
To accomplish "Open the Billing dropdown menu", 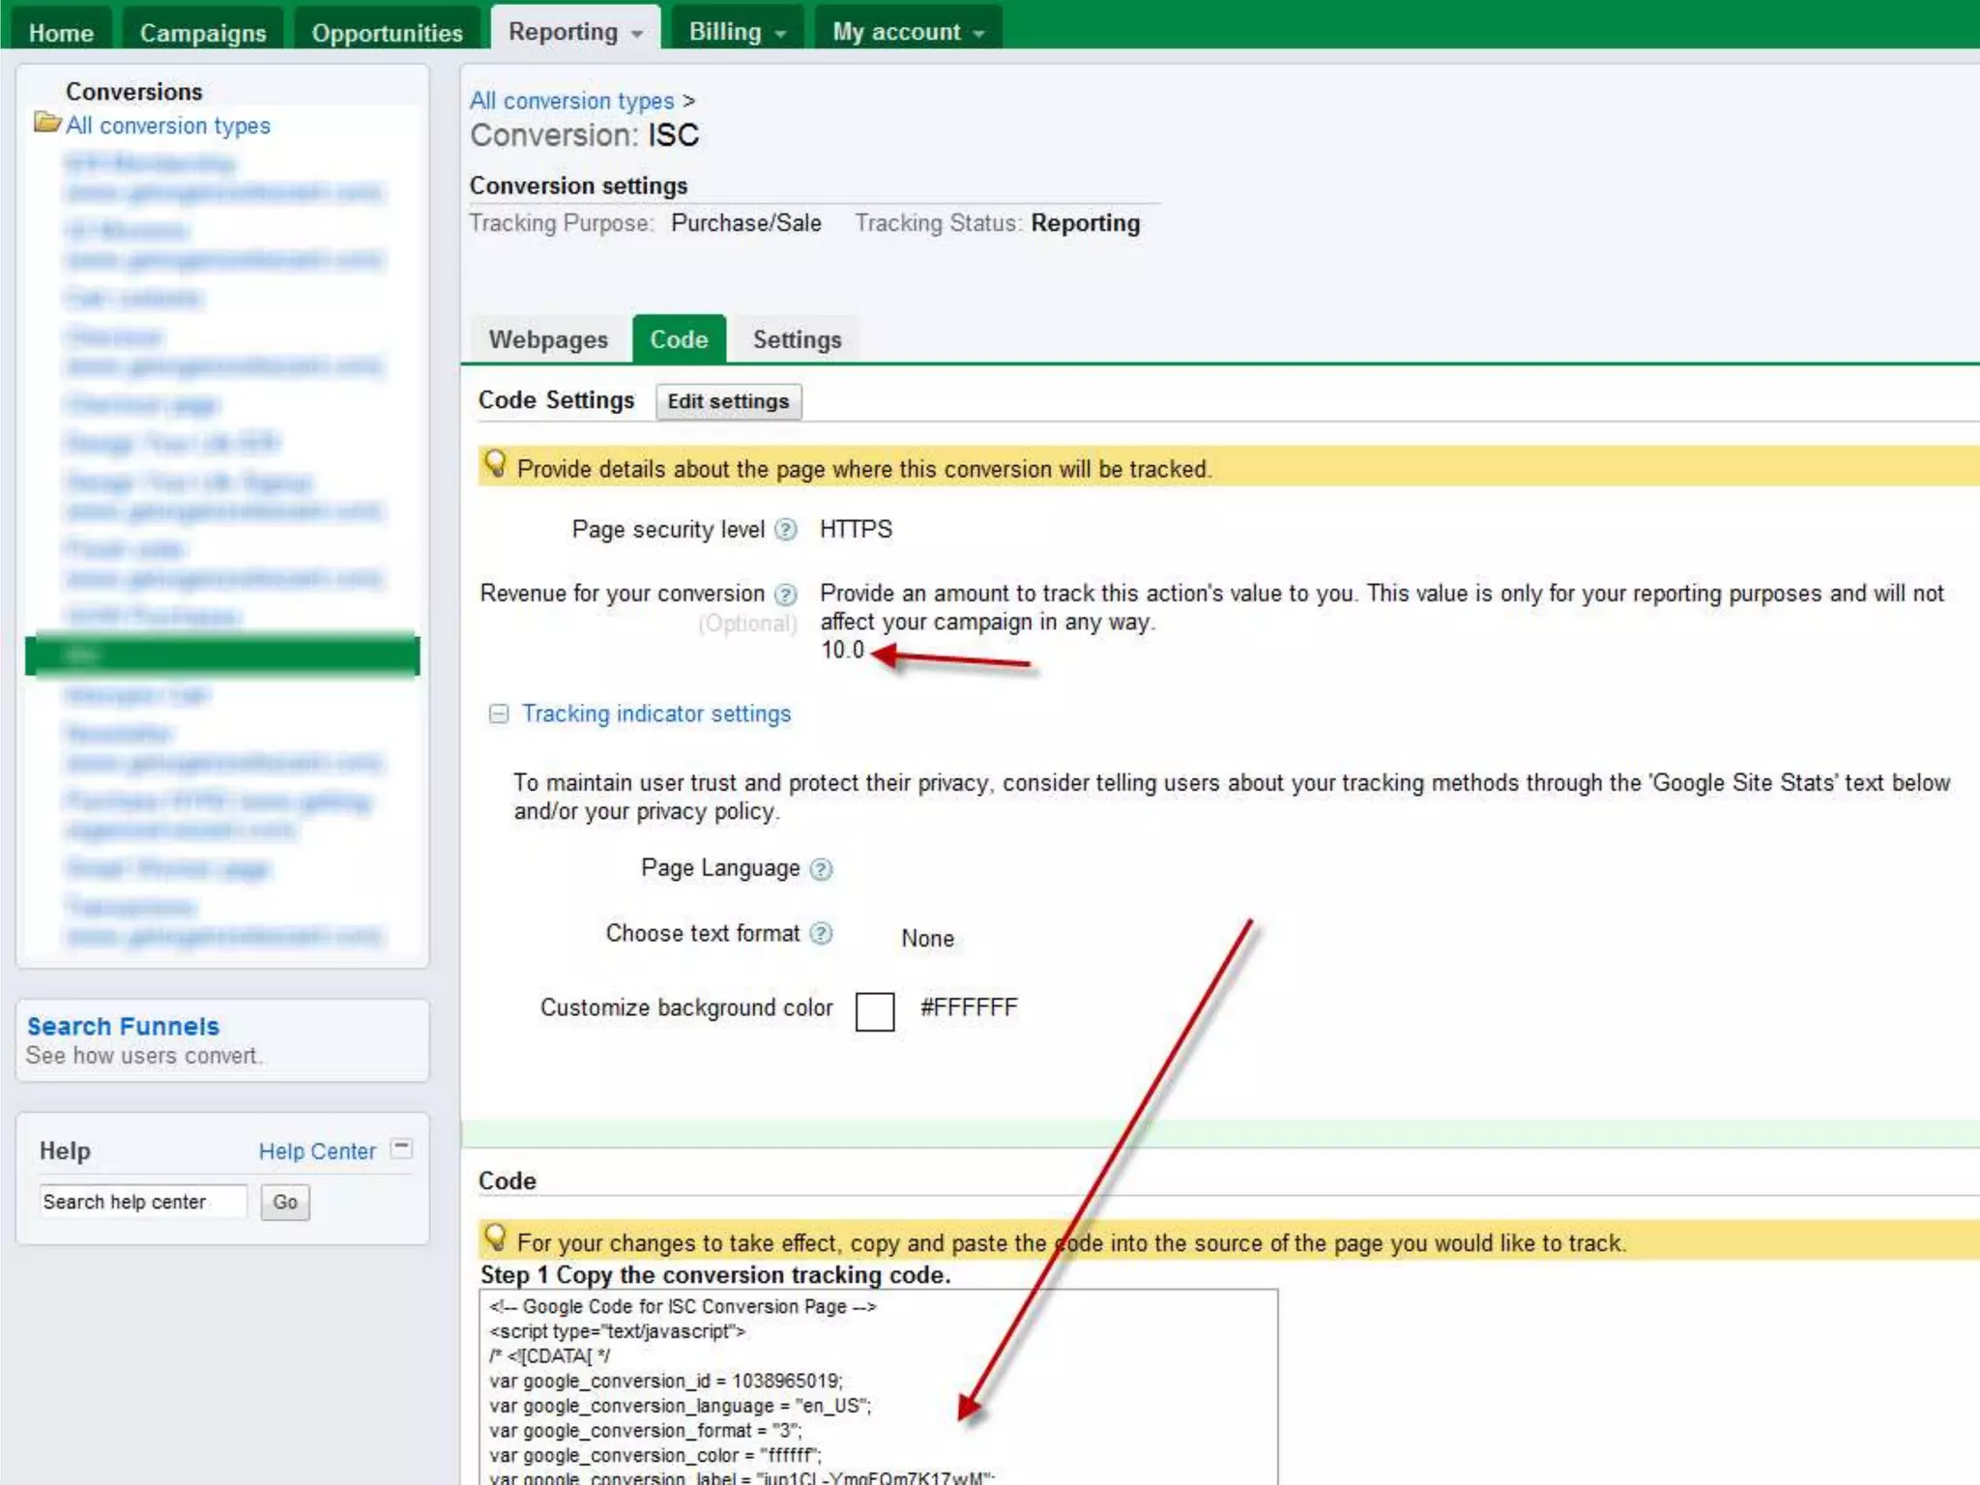I will click(737, 32).
